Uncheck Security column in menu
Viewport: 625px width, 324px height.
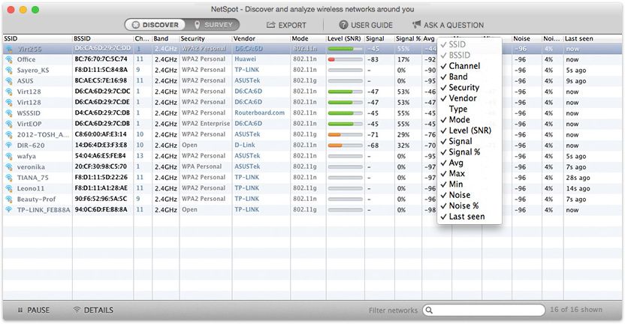[470, 88]
